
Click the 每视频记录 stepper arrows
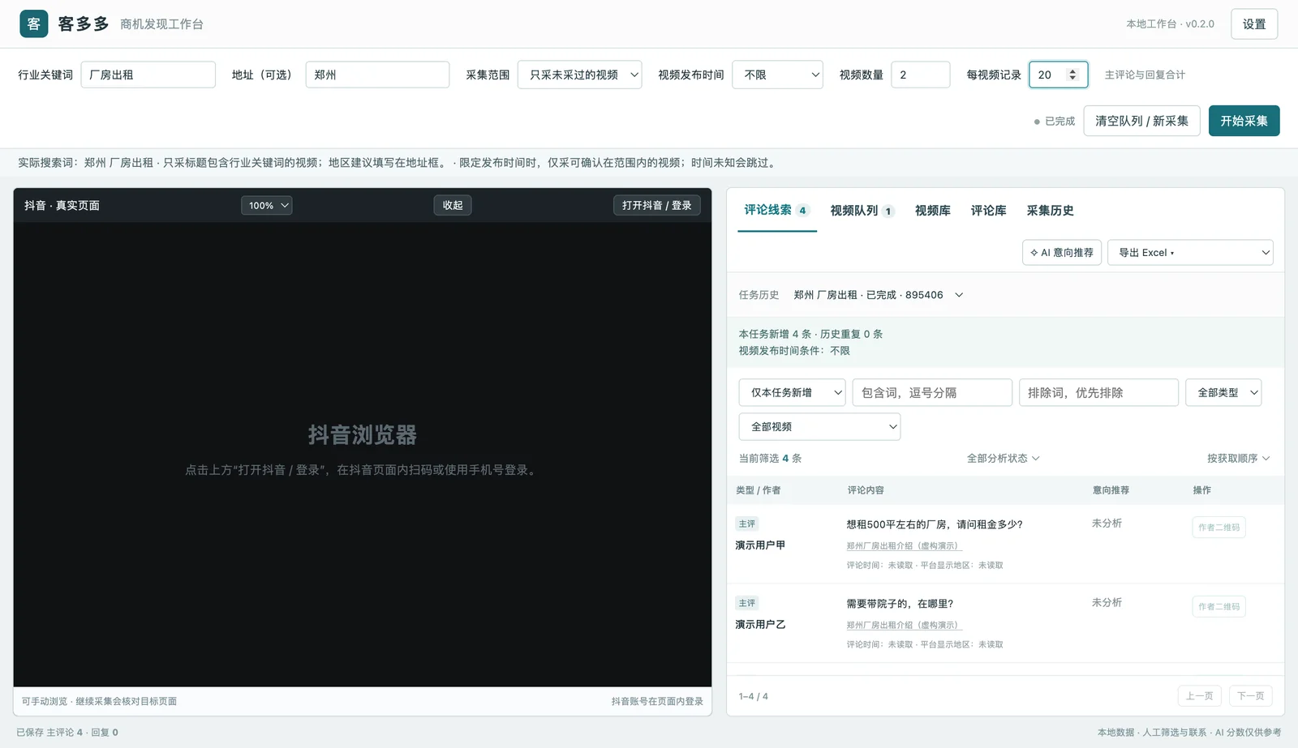1072,75
